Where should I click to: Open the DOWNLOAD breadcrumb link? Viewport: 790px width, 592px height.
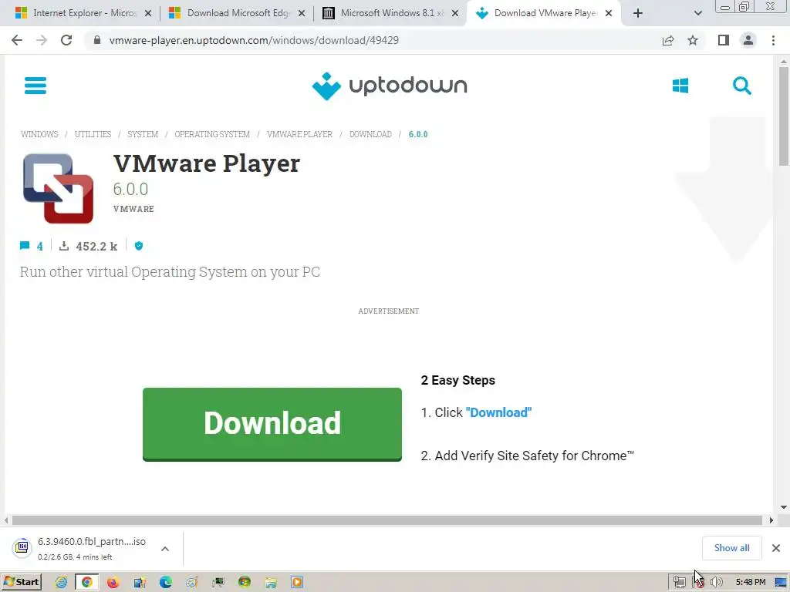coord(370,134)
